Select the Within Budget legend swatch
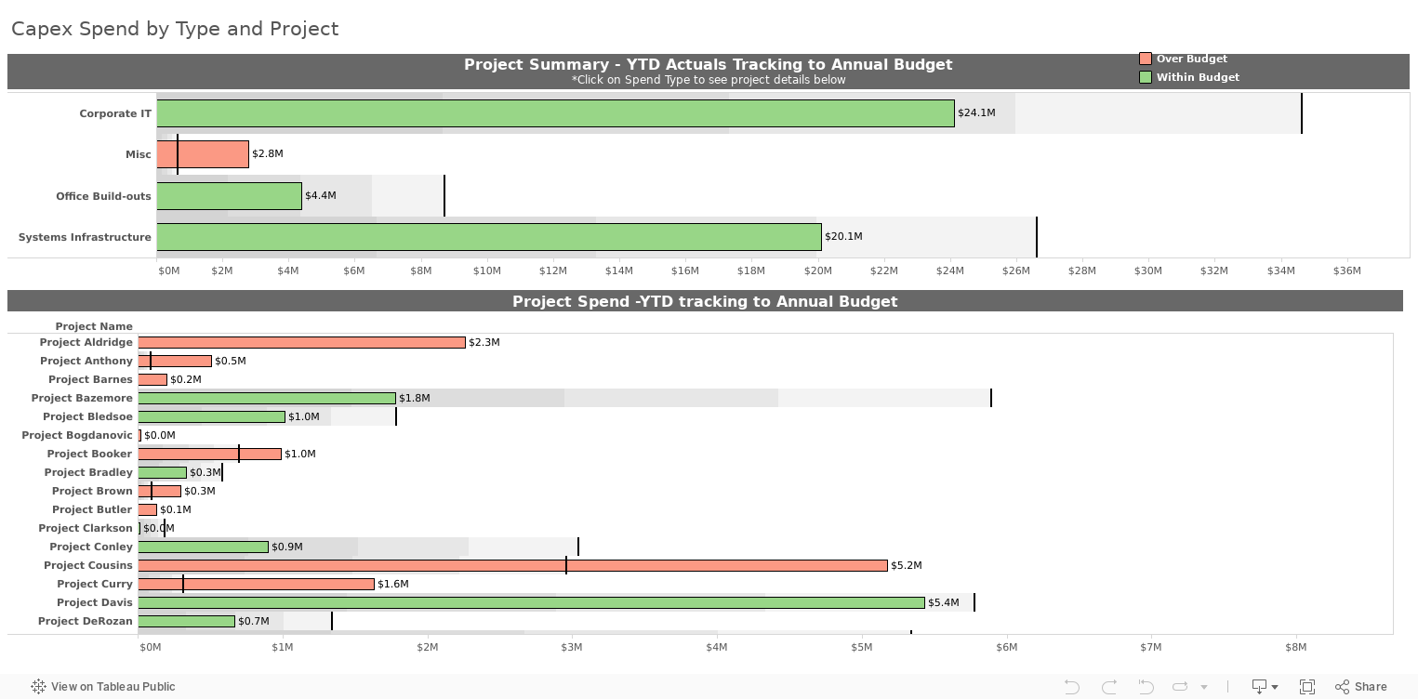 point(1146,77)
